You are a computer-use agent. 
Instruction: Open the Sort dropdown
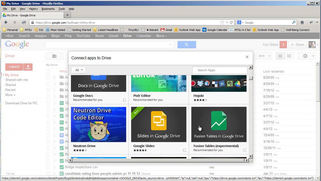click(265, 56)
